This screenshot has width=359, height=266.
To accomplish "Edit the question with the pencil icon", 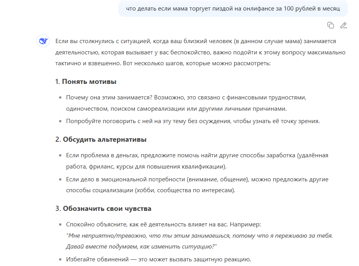I will [x=343, y=25].
